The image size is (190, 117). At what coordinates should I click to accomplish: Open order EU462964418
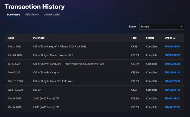point(172,90)
